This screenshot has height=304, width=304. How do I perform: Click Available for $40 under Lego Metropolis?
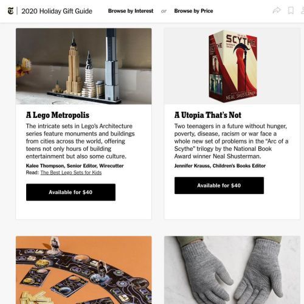71,192
